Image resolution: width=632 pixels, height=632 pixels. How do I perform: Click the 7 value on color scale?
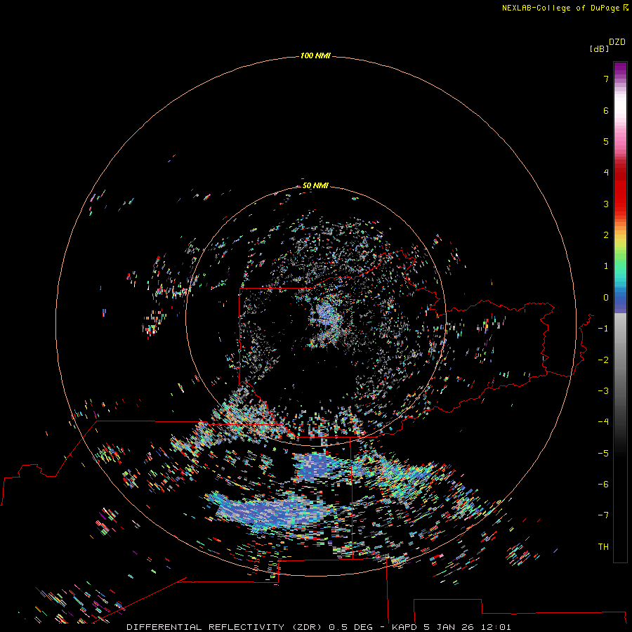606,79
